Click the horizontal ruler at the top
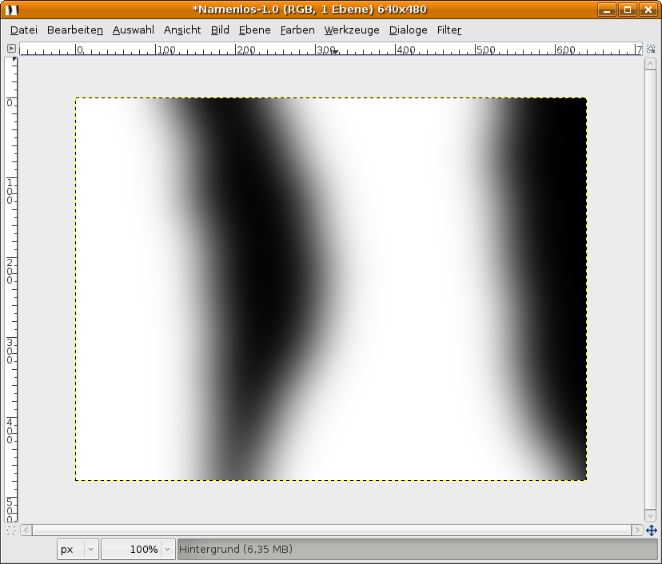 pos(331,49)
